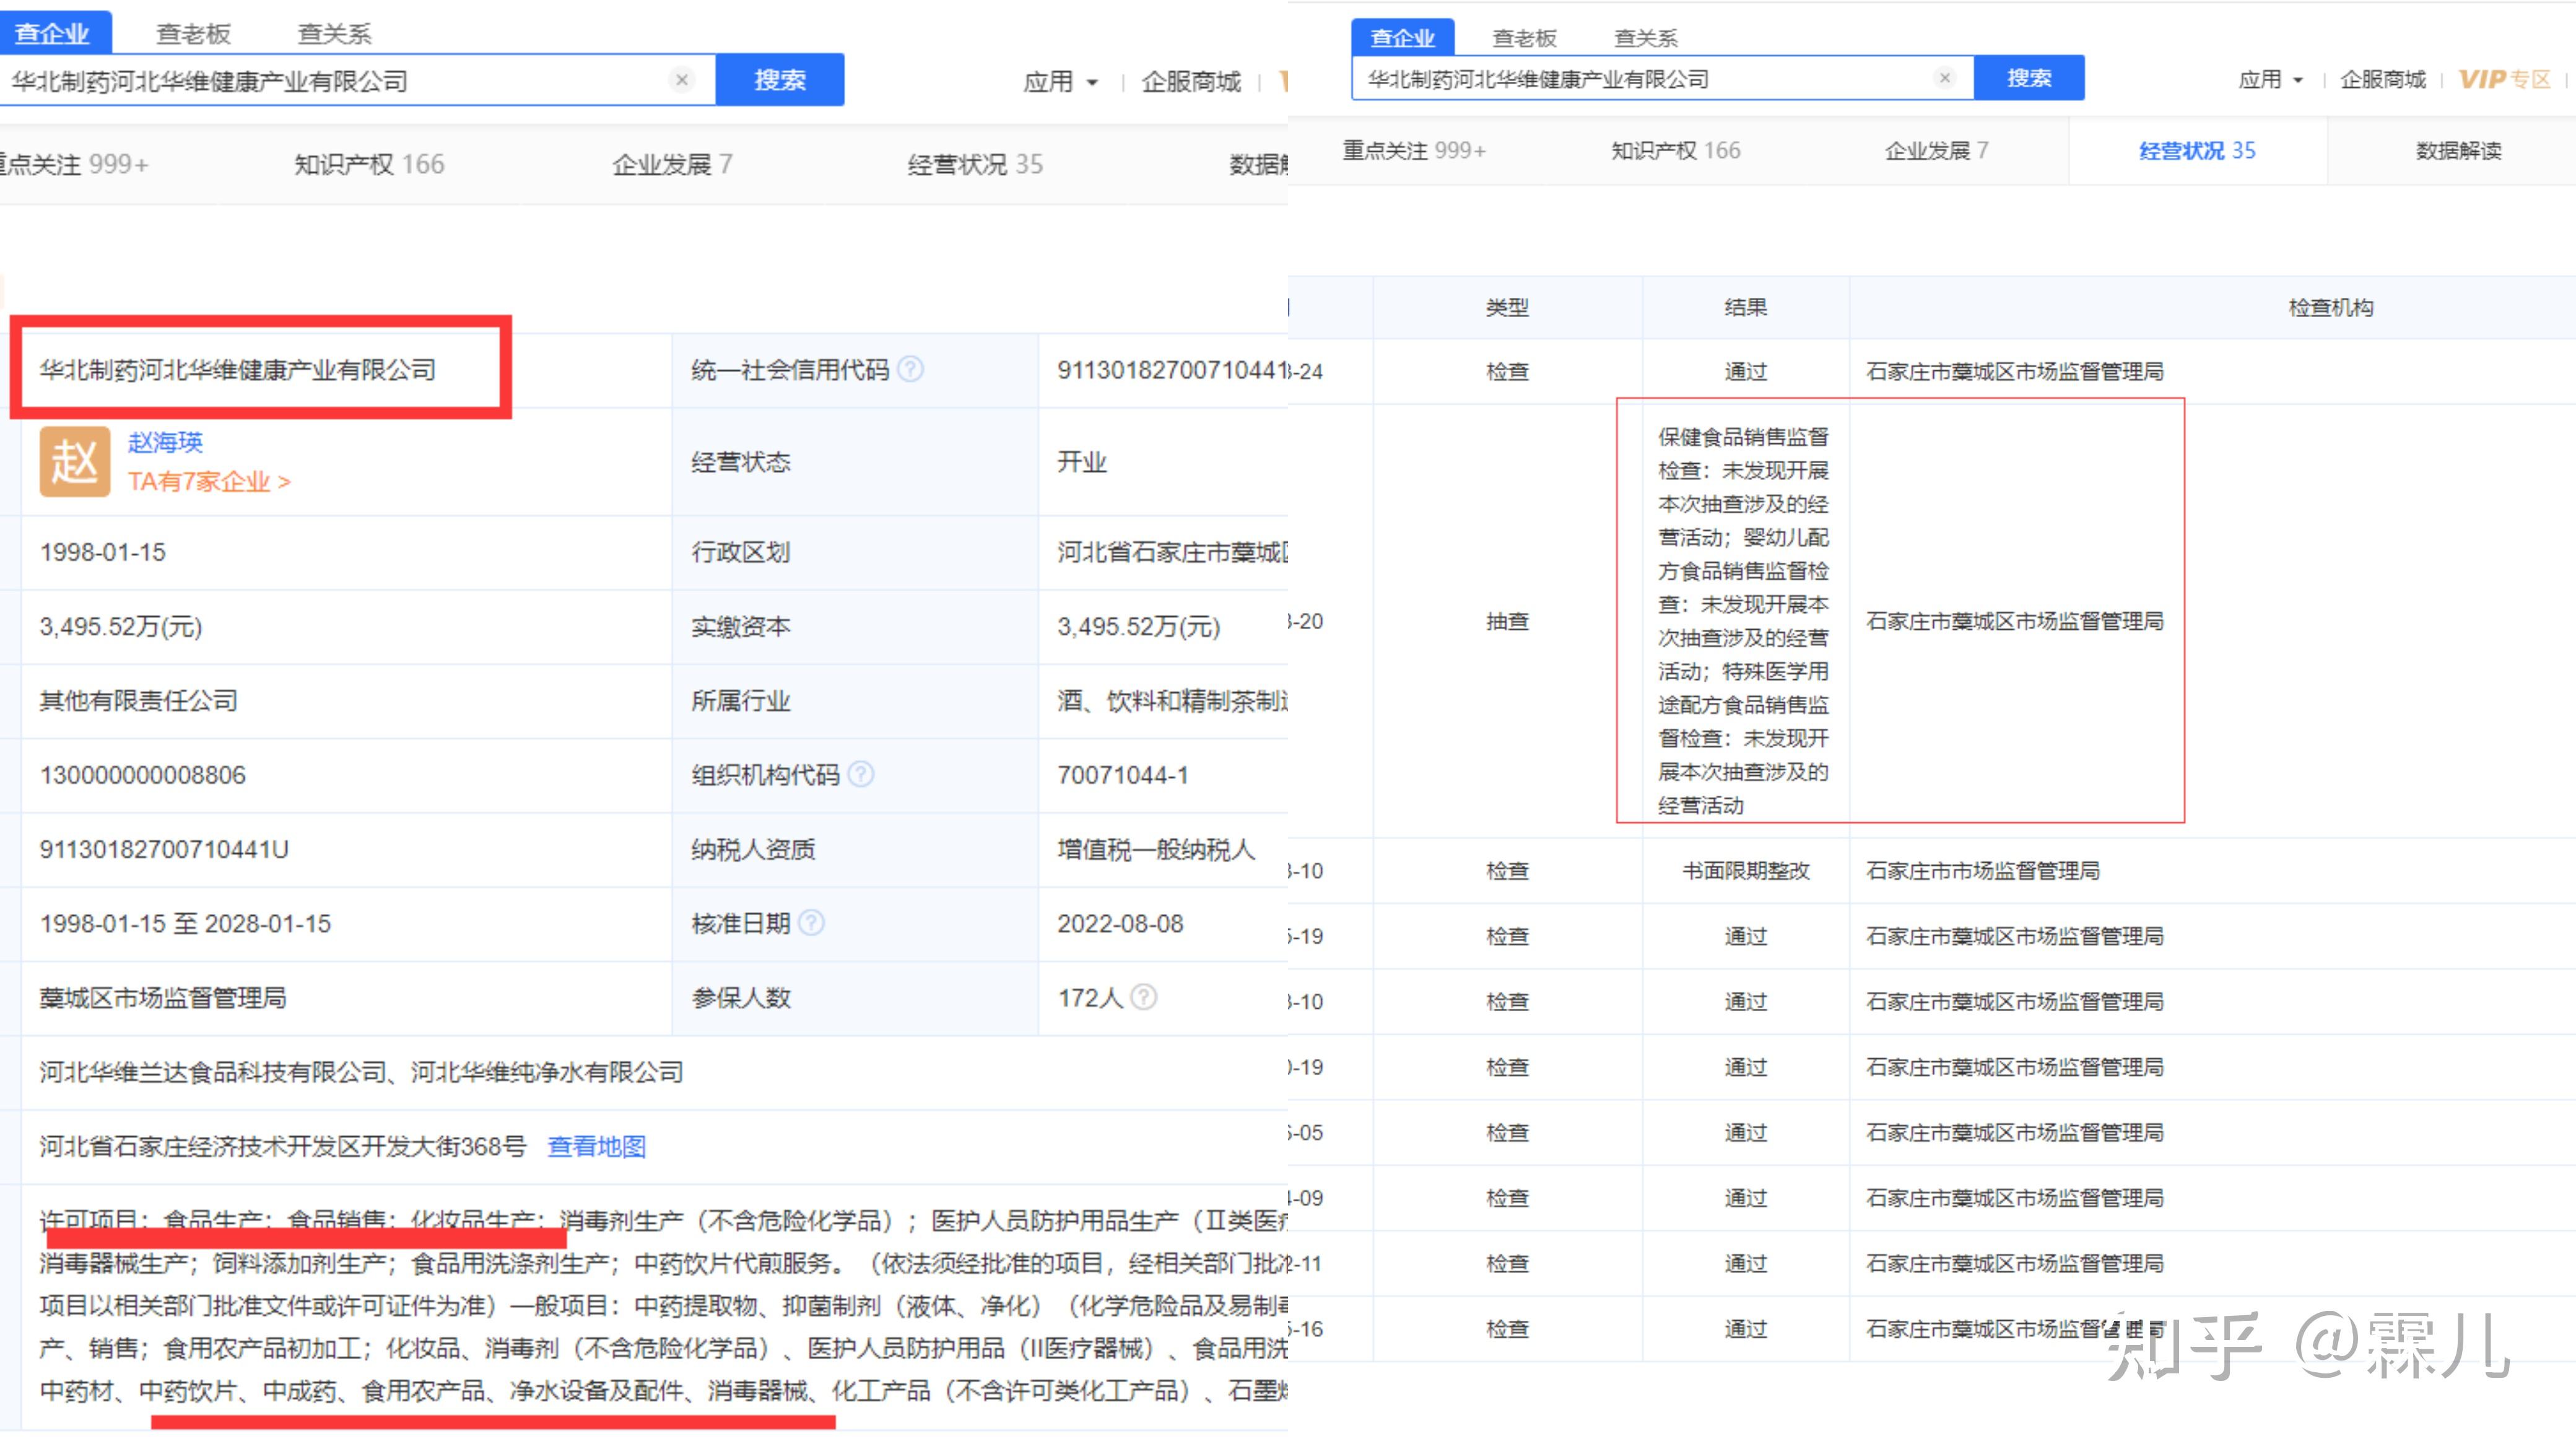Open 重点关注 999+ in right panel

[x=1414, y=150]
